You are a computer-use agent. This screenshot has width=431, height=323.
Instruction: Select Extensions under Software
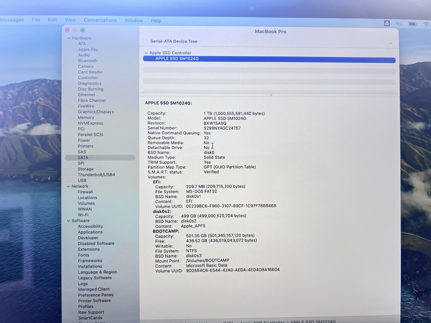tap(89, 249)
